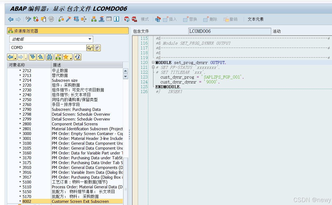The image size is (332, 205).
Task: Select screen 2714 Subscreen size
Action: [x=65, y=80]
